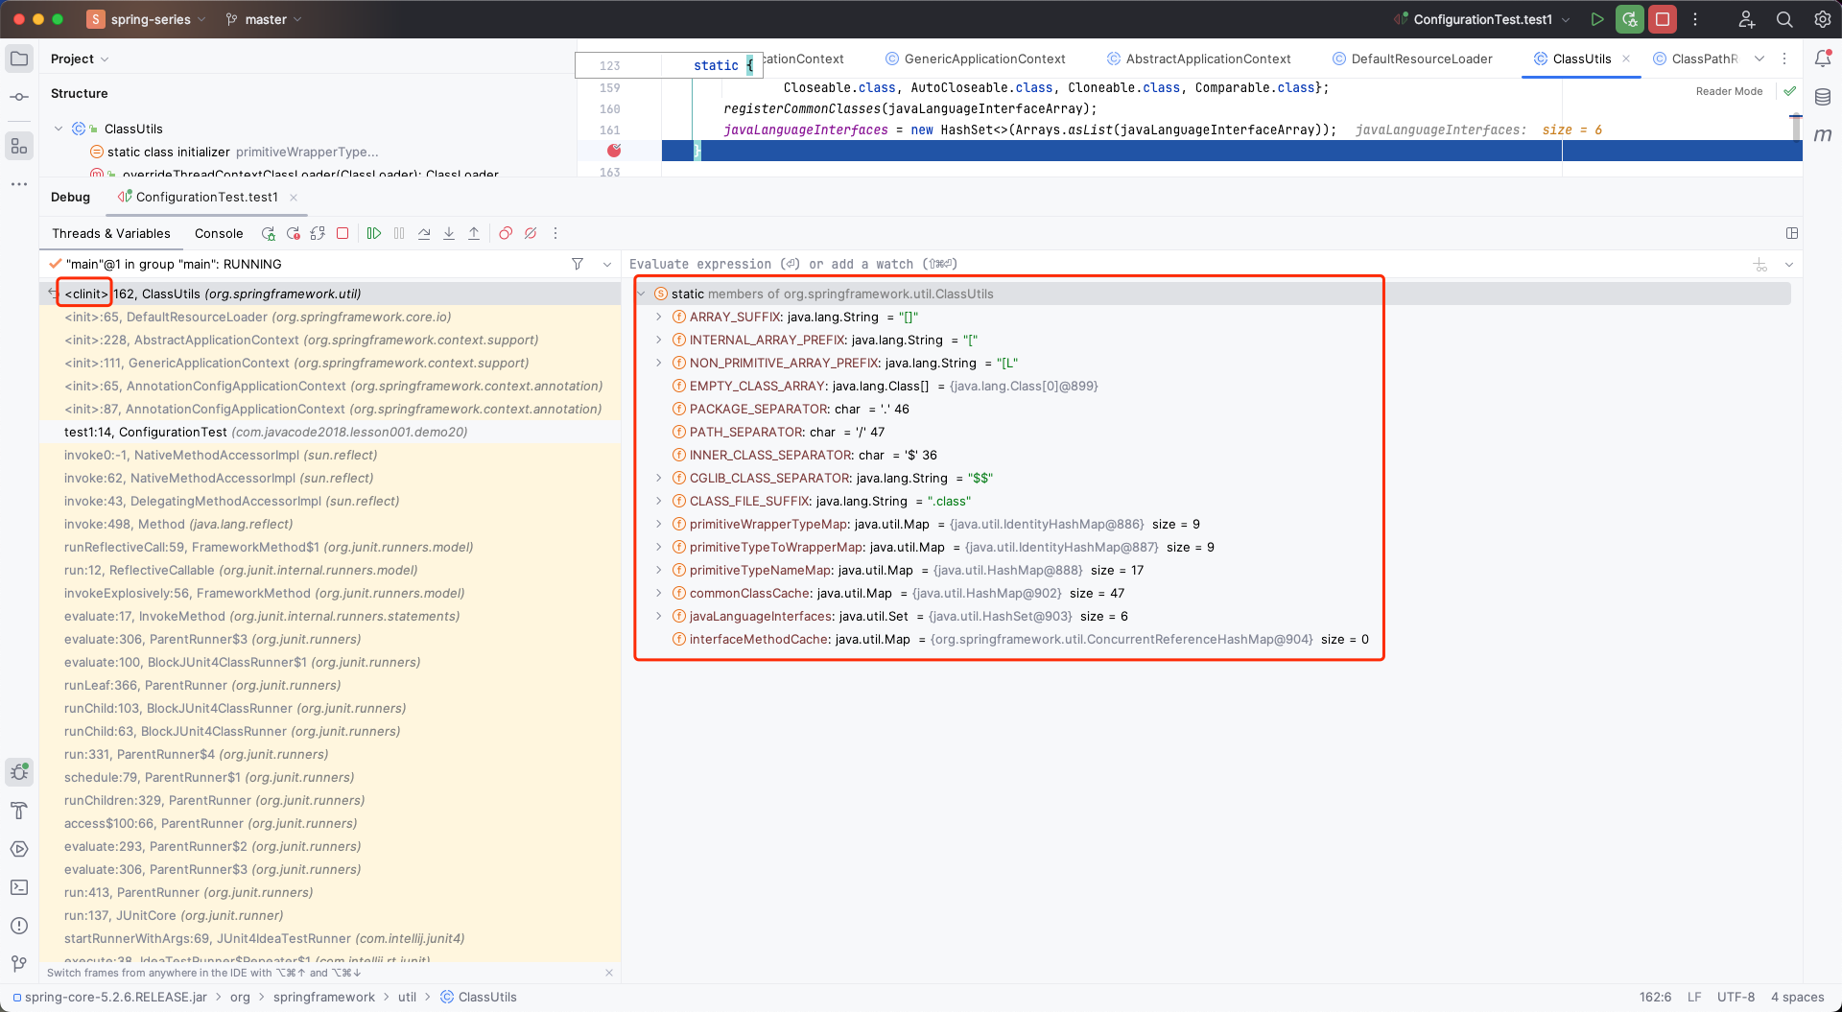The width and height of the screenshot is (1842, 1012).
Task: Click Step Into debug icon
Action: [x=449, y=233]
